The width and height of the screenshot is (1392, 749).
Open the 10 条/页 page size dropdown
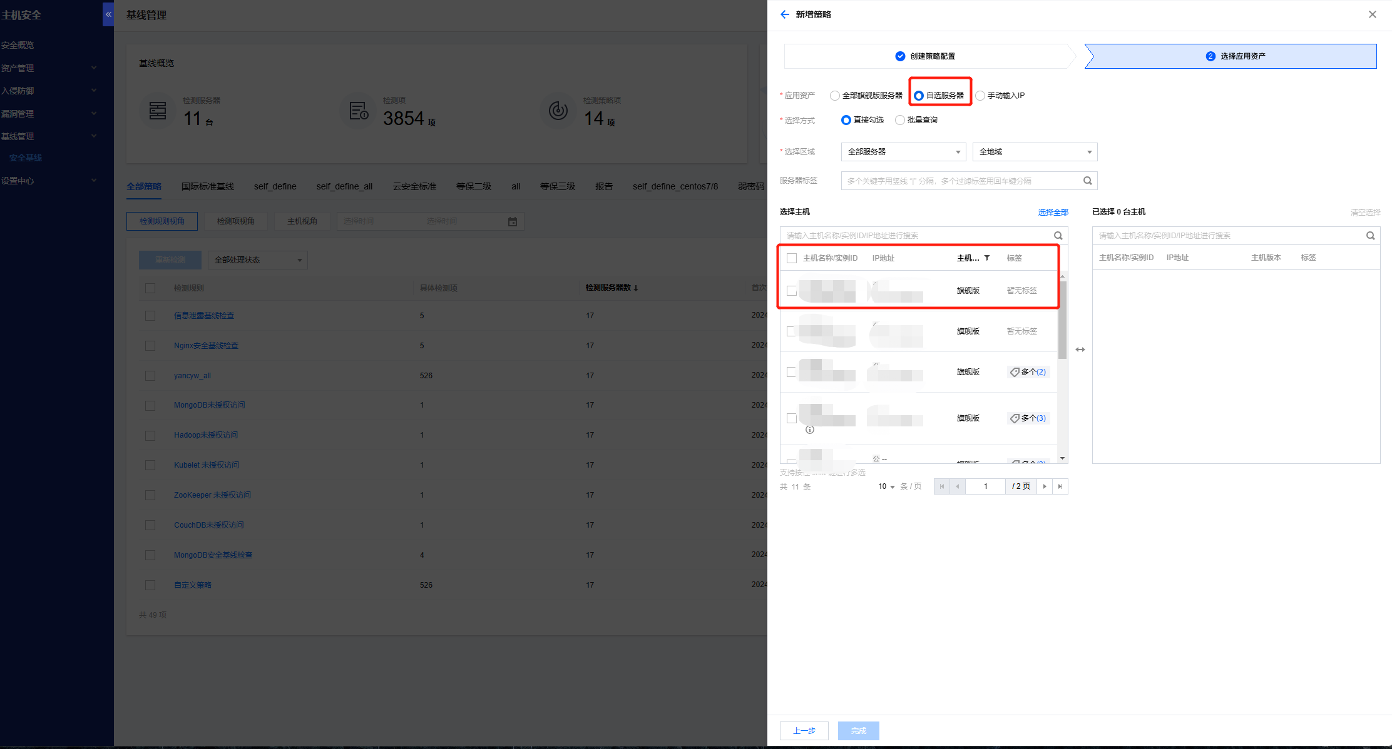click(x=886, y=486)
